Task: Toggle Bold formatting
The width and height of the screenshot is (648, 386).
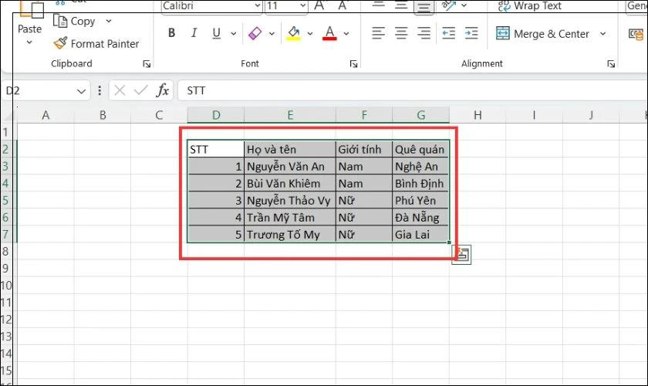Action: click(x=171, y=33)
